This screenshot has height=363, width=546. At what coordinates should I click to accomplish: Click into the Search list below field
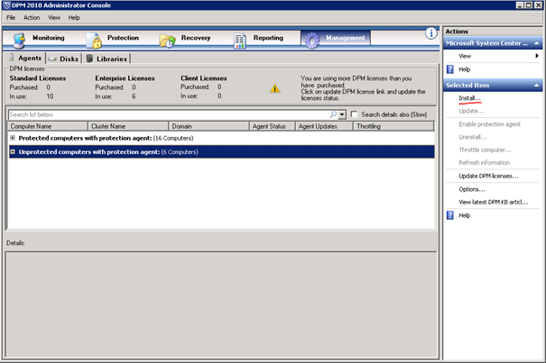(x=169, y=114)
